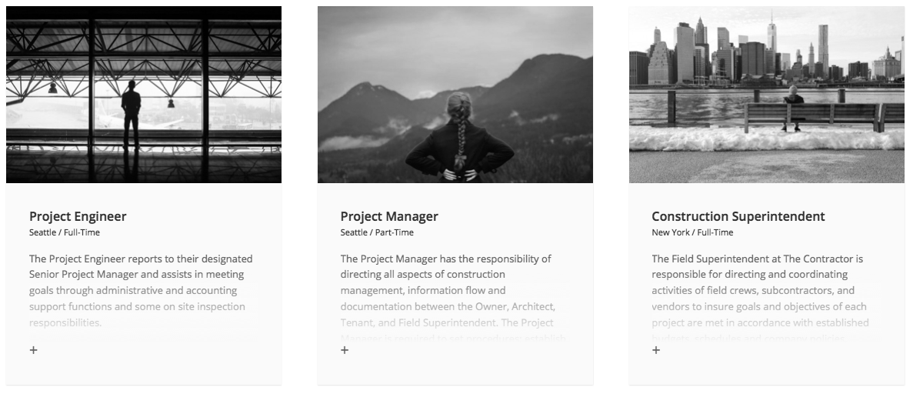Click the standing man silhouette in photo
Image resolution: width=913 pixels, height=394 pixels.
click(x=131, y=115)
